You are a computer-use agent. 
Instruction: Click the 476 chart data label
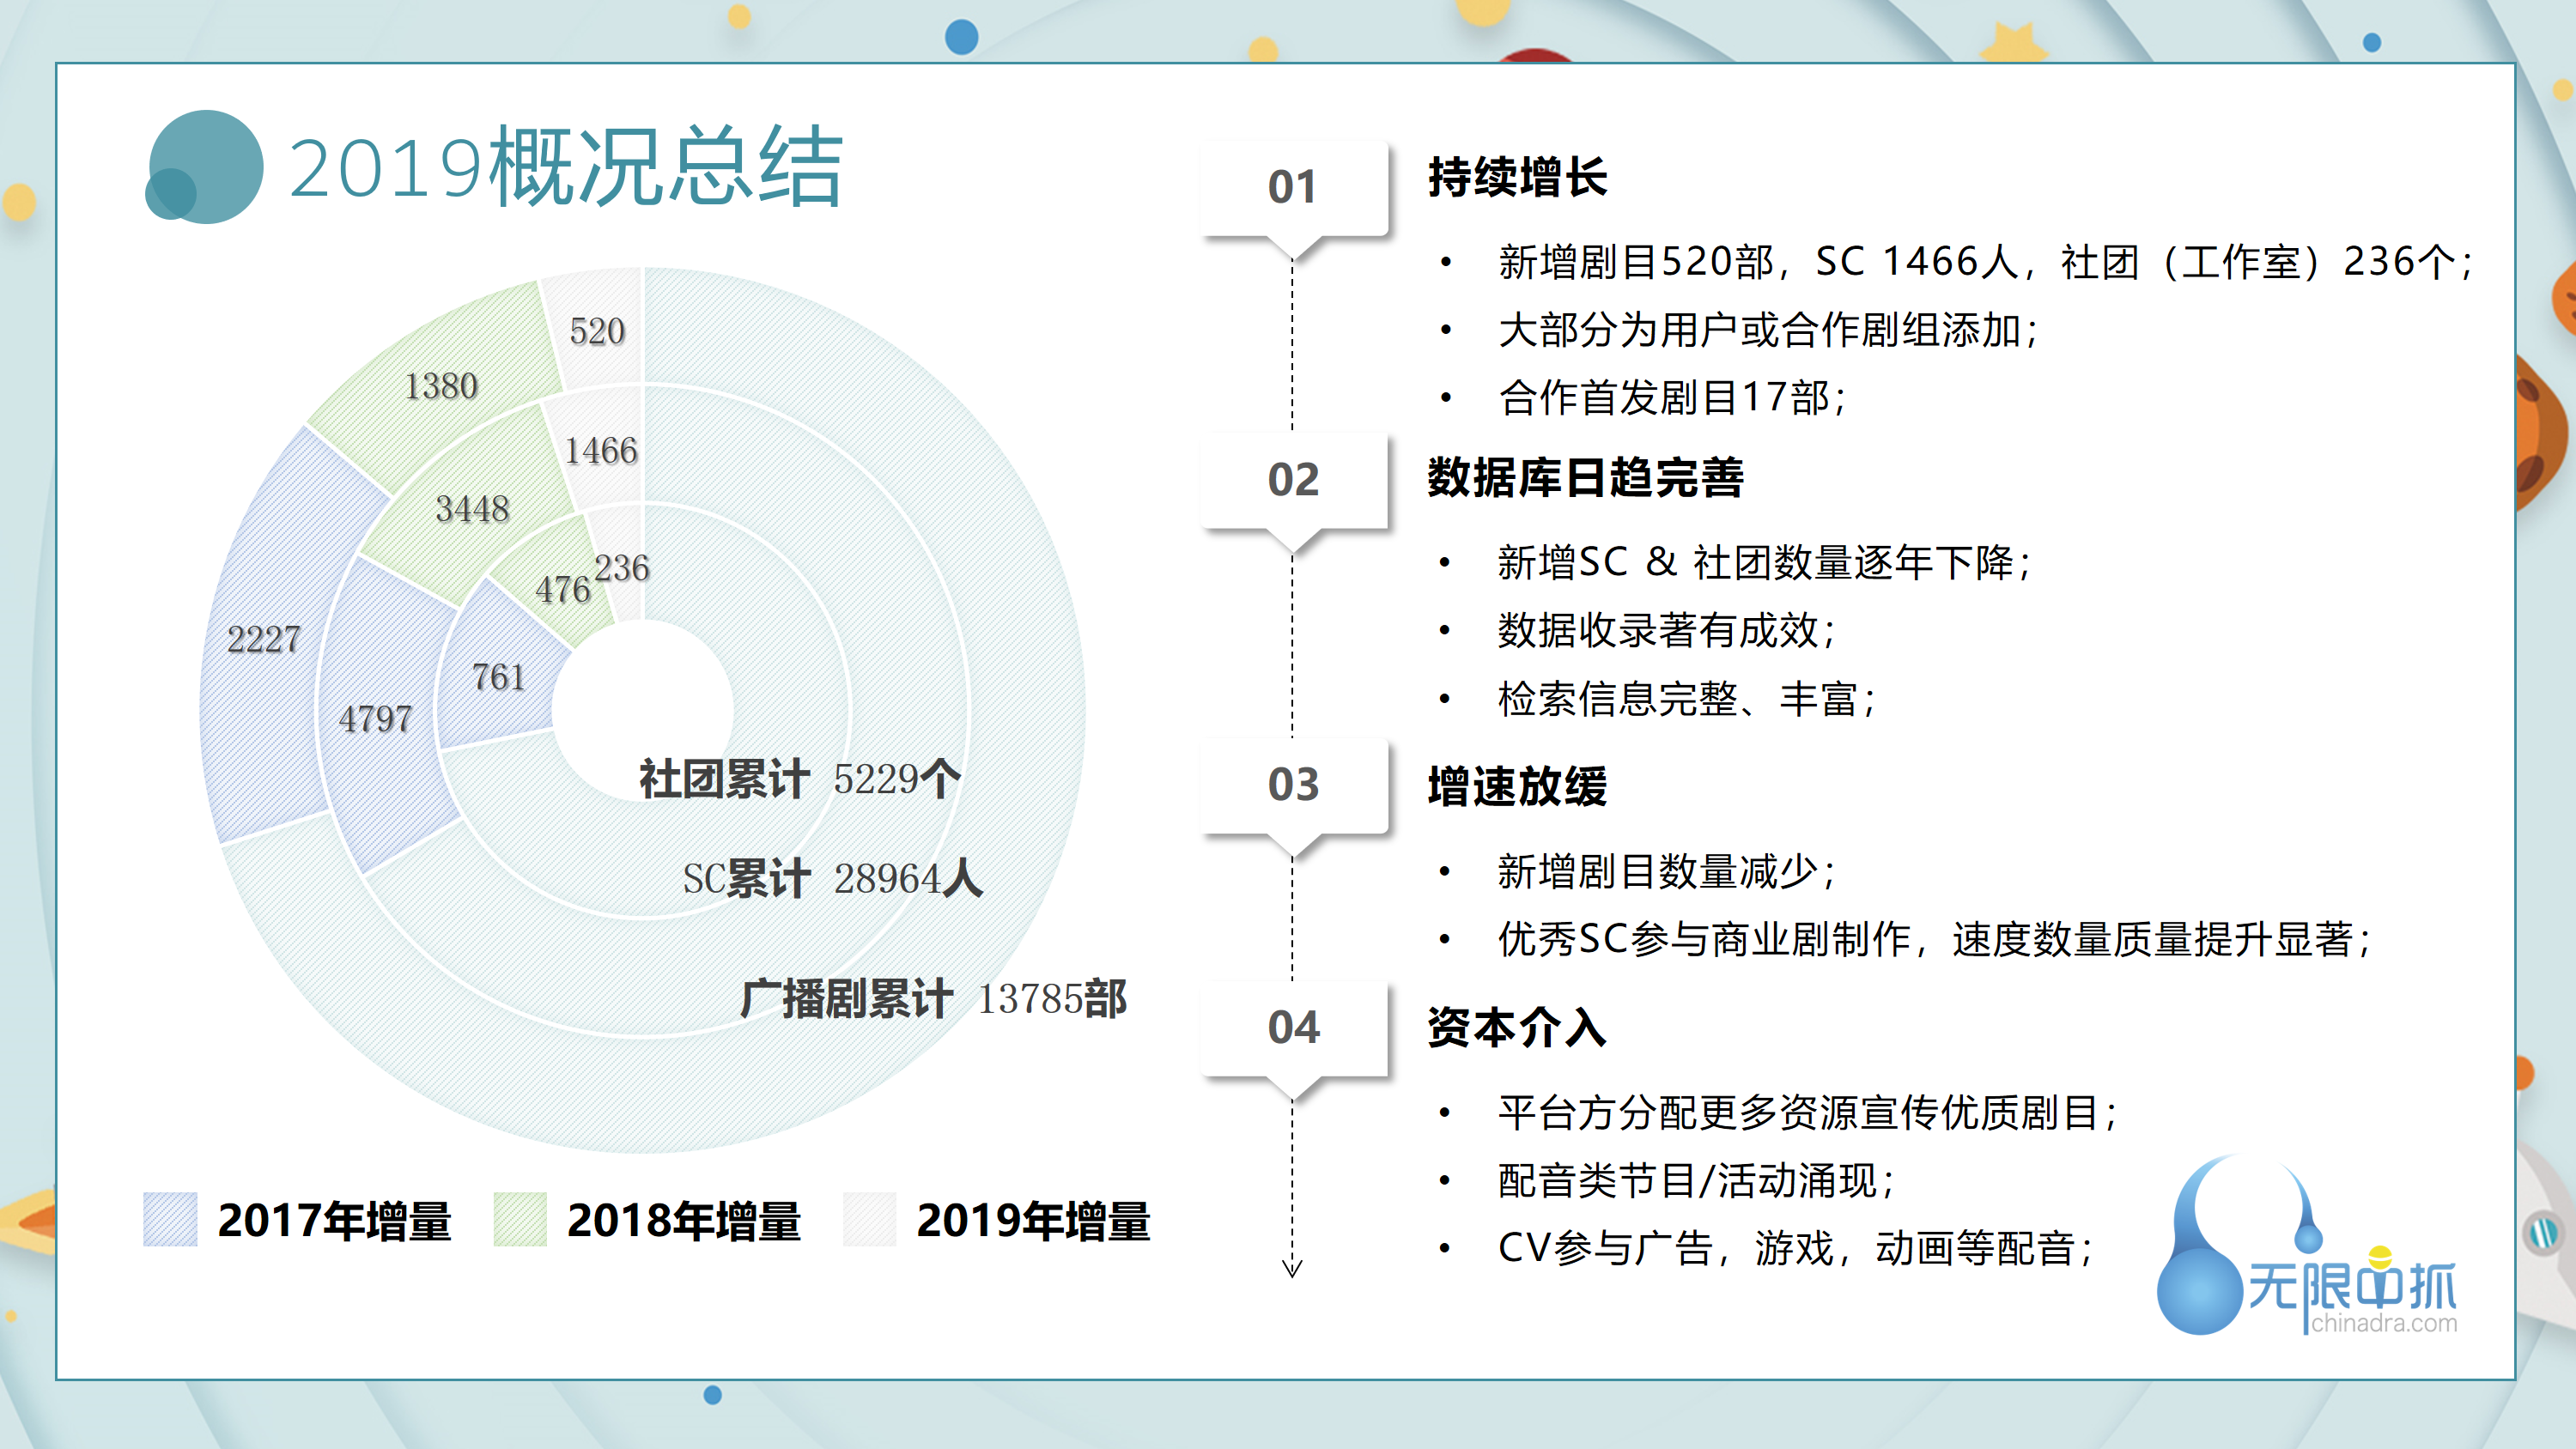[563, 590]
